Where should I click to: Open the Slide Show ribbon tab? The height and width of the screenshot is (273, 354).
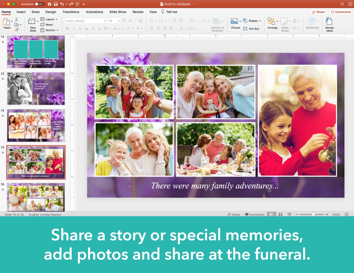coord(118,12)
